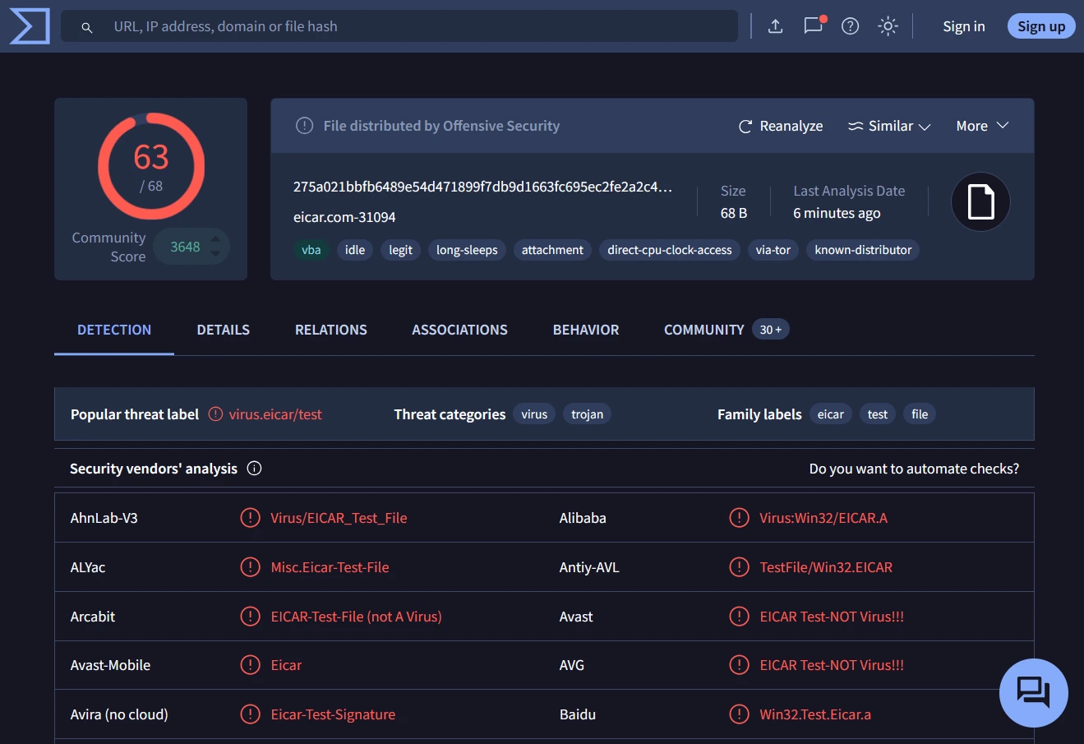Click the 63/68 detection score gauge
Viewport: 1084px width, 744px height.
150,166
